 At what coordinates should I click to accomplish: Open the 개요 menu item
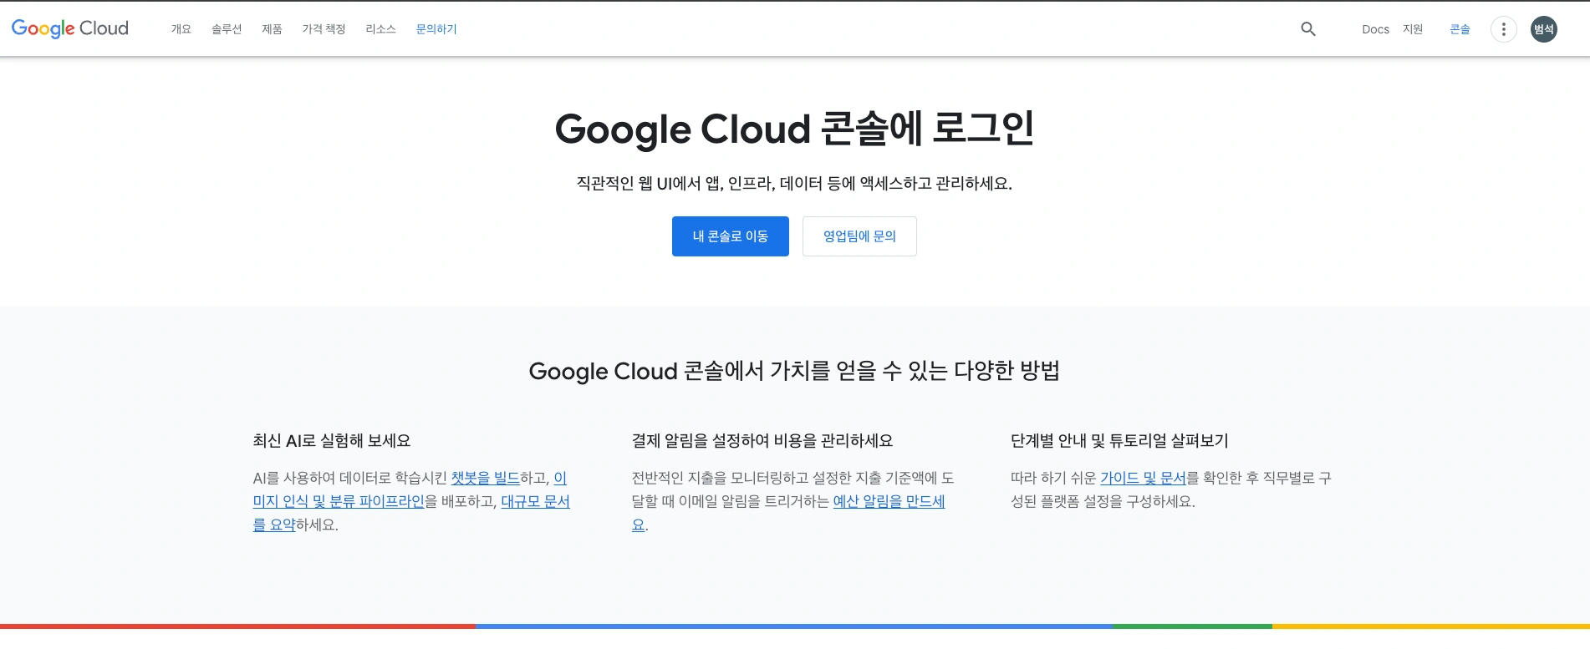(x=181, y=29)
